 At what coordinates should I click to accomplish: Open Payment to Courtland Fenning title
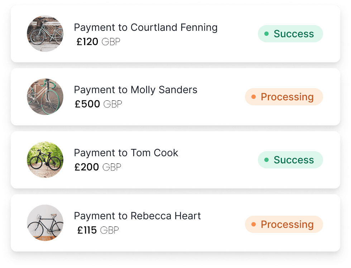145,28
